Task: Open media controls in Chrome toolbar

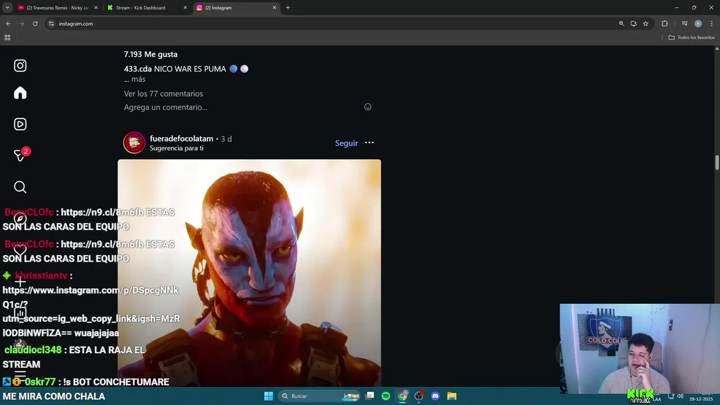Action: click(685, 24)
